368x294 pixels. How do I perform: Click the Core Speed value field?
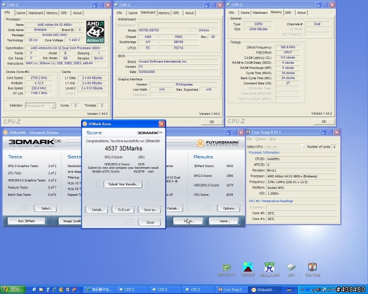[39, 78]
